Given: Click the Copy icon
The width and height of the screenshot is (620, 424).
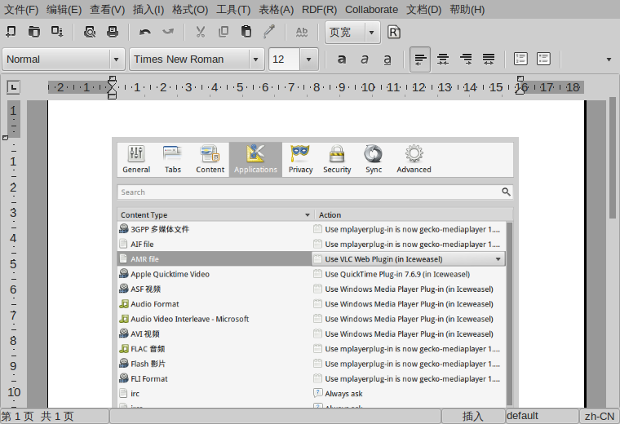Looking at the screenshot, I should coord(224,32).
